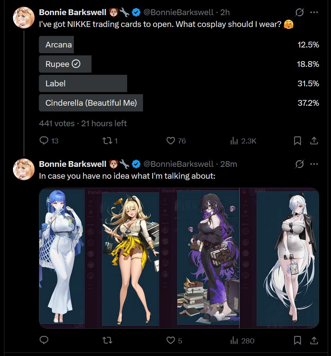
Task: Open the white-haired character image thumbnail
Action: pos(287,258)
